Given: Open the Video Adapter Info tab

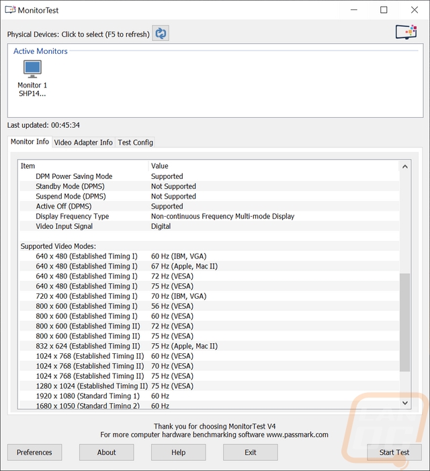Looking at the screenshot, I should coord(83,143).
